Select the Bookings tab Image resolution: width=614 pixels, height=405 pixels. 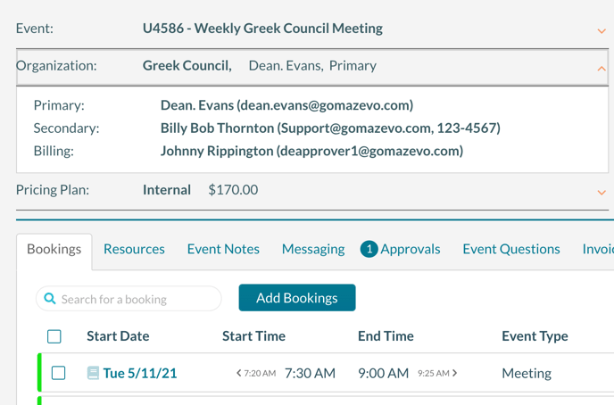pos(54,249)
